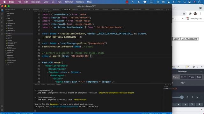Screen dimensions: 204x114
Task: Open the Accounts icon at the activity bar bottom
Action: click(2, 106)
